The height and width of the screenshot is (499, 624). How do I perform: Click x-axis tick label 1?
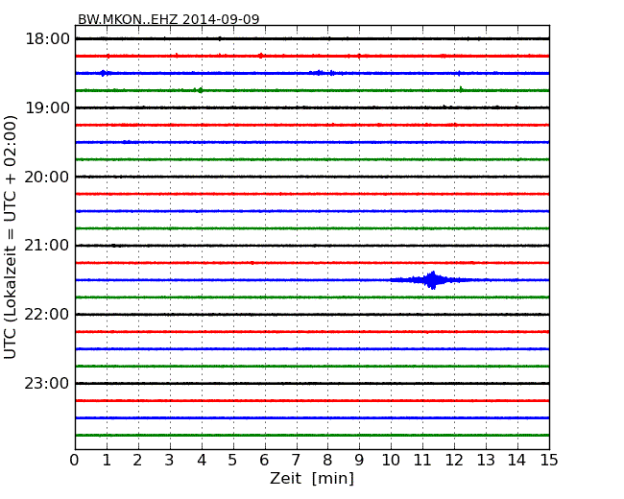pos(107,460)
